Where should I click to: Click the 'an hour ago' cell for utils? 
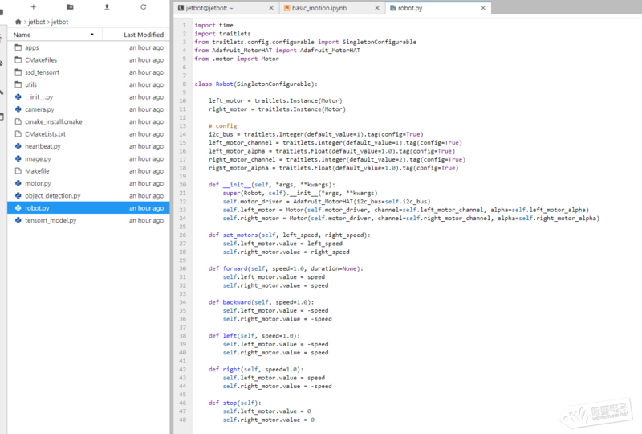tap(146, 84)
